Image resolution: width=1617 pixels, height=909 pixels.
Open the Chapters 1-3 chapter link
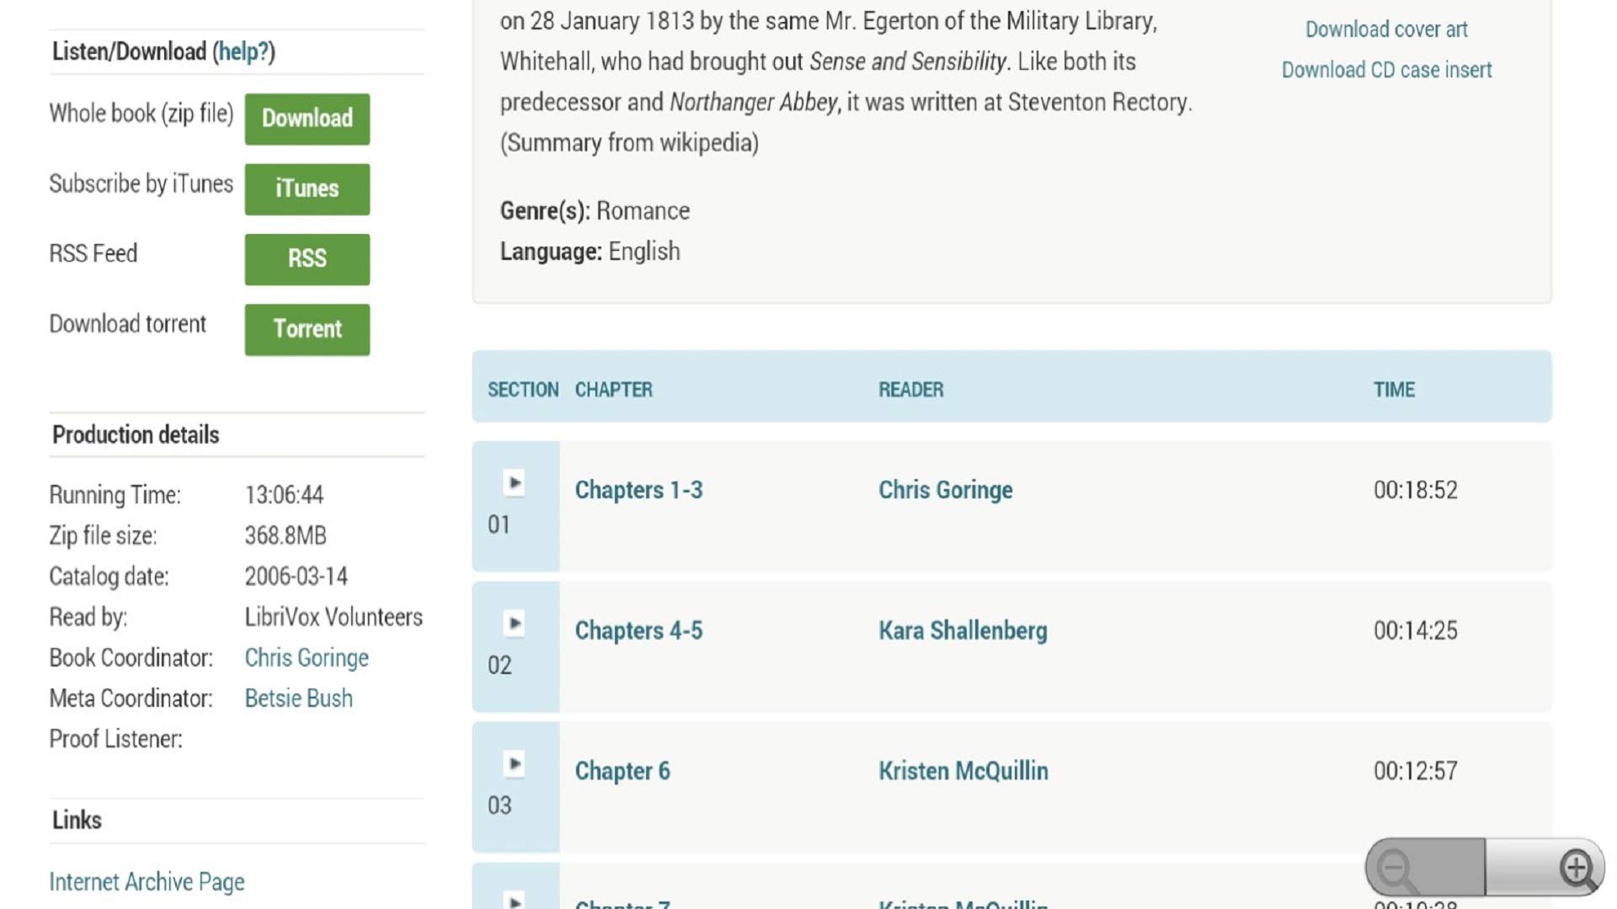tap(638, 490)
